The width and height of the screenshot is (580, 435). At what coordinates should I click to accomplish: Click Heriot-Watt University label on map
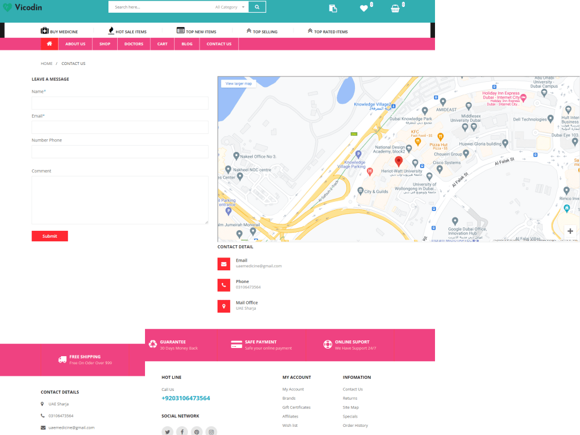tap(401, 171)
